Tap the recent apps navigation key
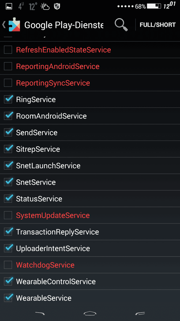The width and height of the screenshot is (180, 321). tap(140, 314)
